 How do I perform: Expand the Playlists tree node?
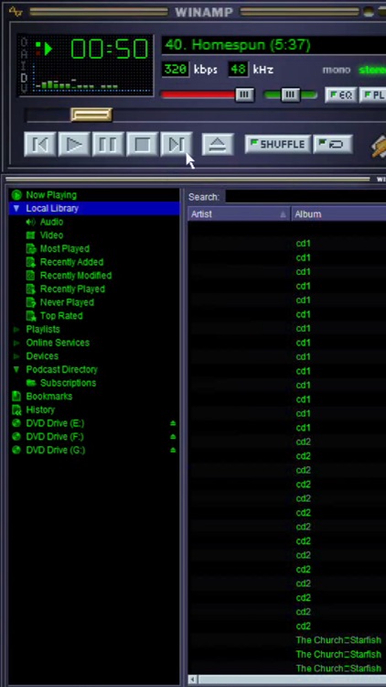(x=16, y=330)
